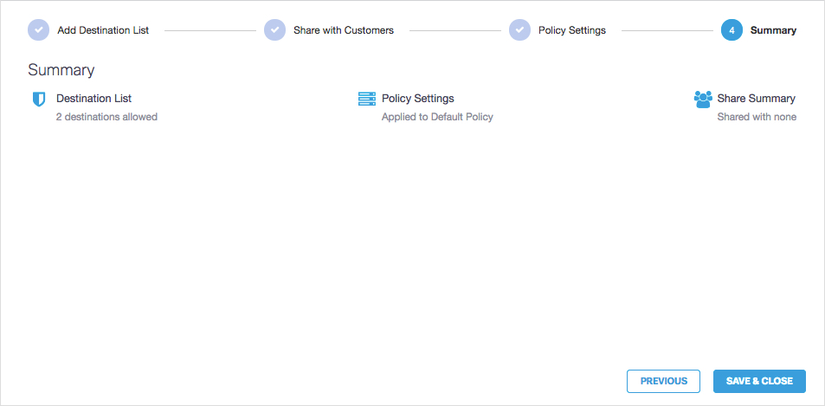Click the '2 destinations allowed' text
The image size is (825, 406).
click(x=106, y=117)
